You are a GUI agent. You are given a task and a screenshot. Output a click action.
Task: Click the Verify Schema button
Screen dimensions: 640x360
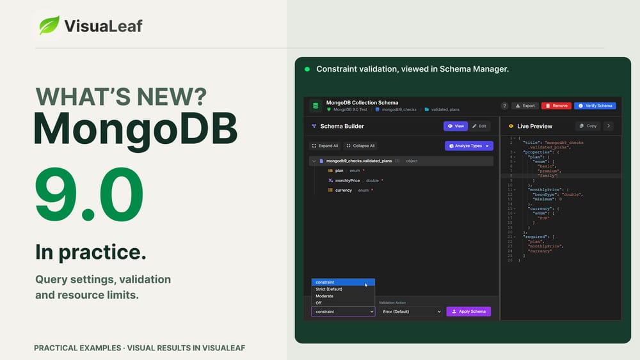point(595,106)
